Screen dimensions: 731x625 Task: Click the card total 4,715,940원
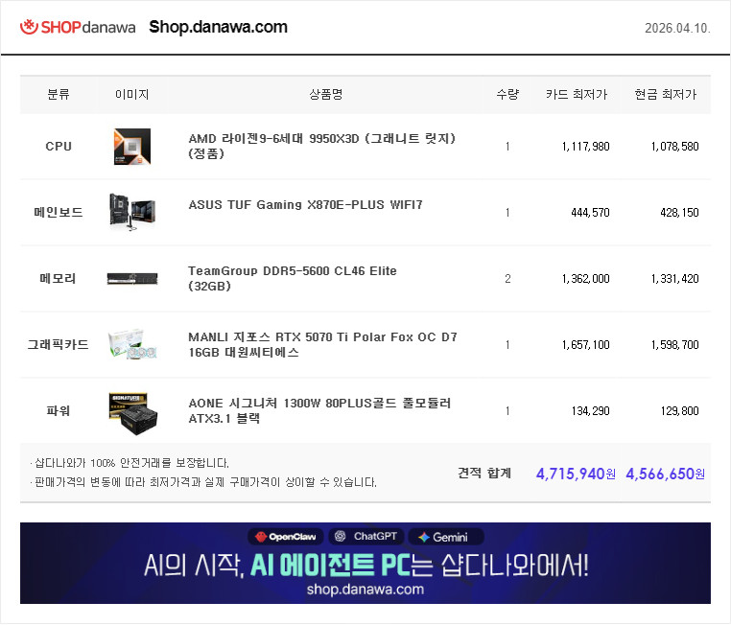(x=576, y=475)
